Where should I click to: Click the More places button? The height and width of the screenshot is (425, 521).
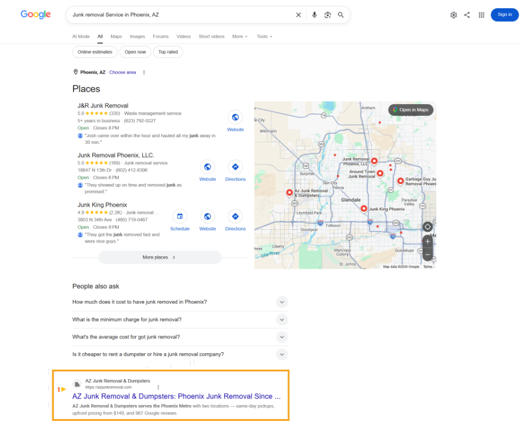pos(160,257)
